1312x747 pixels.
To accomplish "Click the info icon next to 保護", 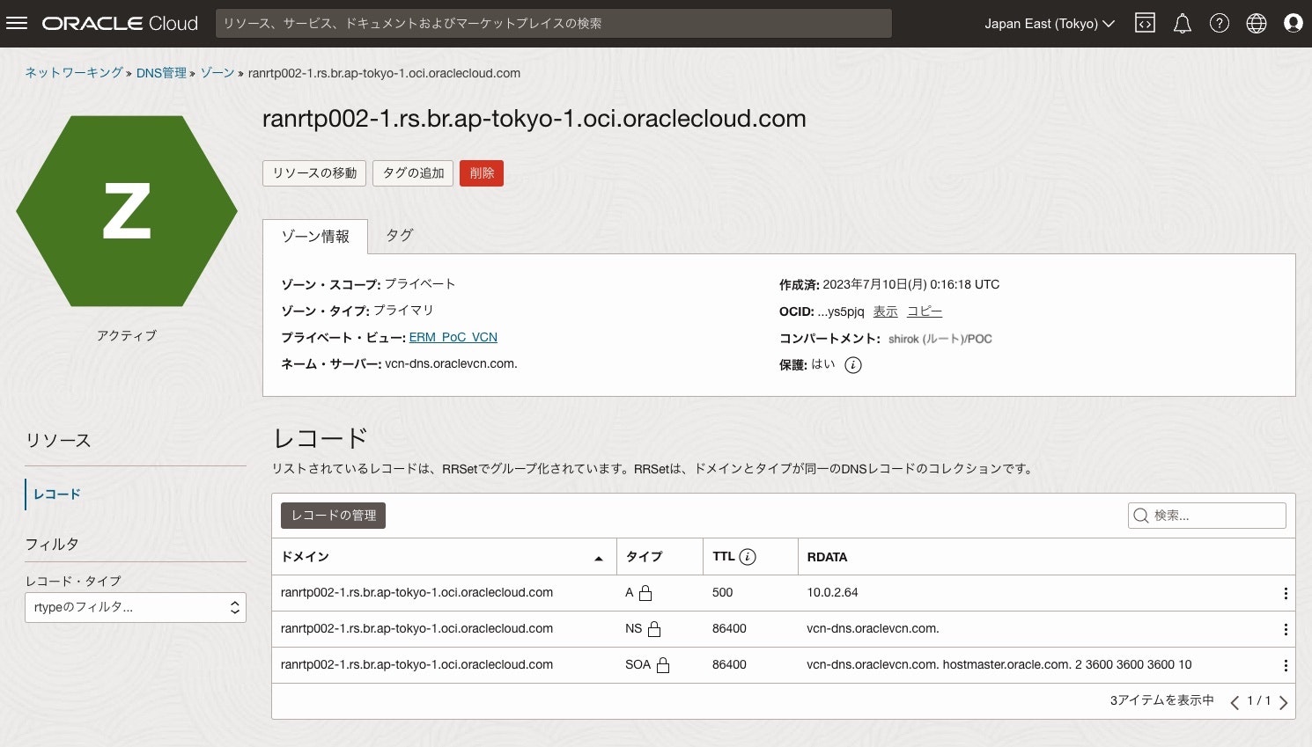I will pos(853,365).
